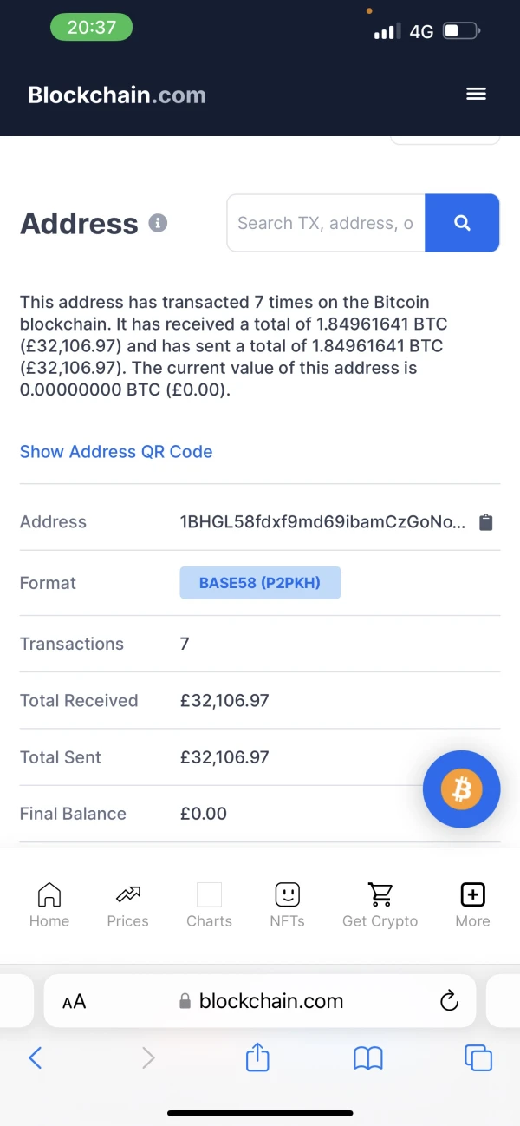
Task: Open the Charts tab
Action: click(x=209, y=905)
